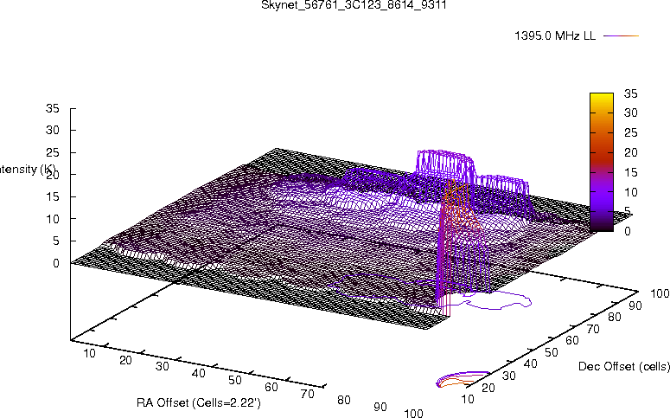This screenshot has width=670, height=418.
Task: Click the color bar label 20
Action: pyautogui.click(x=631, y=152)
